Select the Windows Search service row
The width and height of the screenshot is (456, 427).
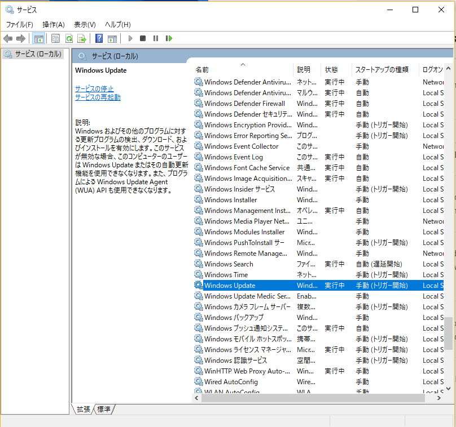point(229,264)
